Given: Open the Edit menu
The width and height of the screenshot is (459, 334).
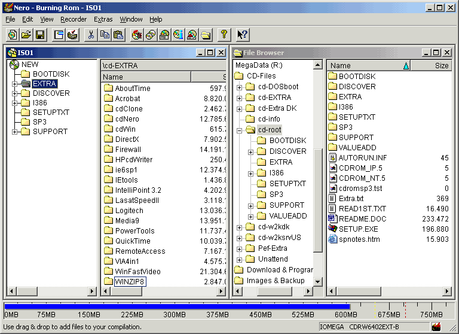Looking at the screenshot, I should (27, 19).
